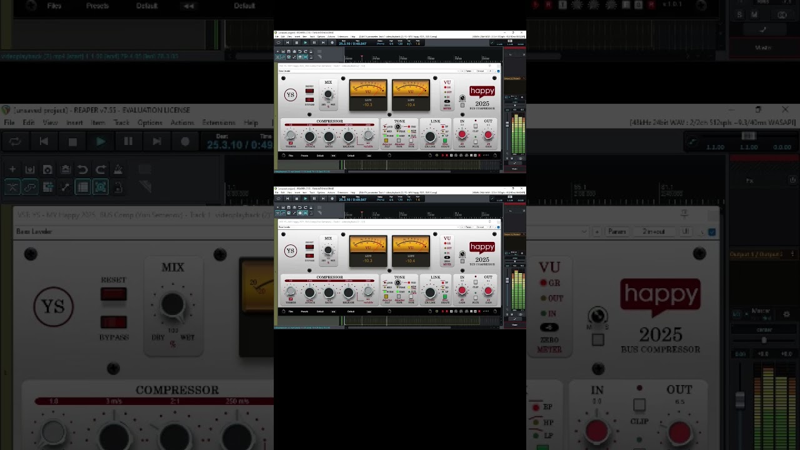
Task: Select next preset arrow in upper plugin copy
Action: 369,156
